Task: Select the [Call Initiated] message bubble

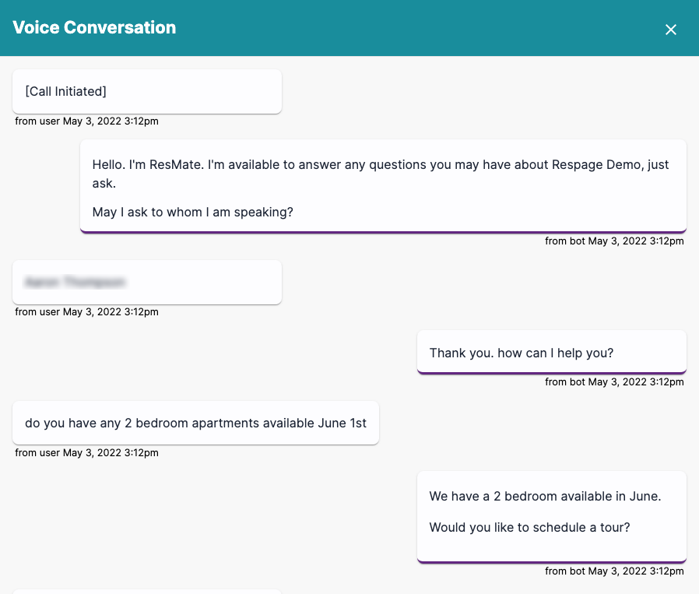Action: (x=146, y=92)
